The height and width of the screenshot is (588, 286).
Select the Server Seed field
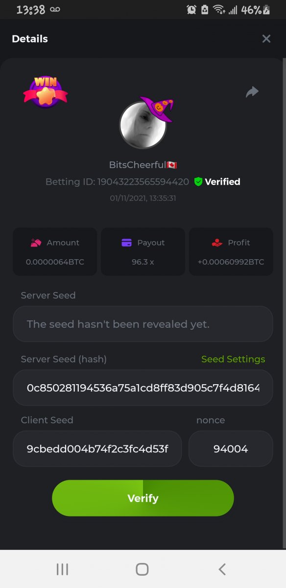tap(143, 324)
